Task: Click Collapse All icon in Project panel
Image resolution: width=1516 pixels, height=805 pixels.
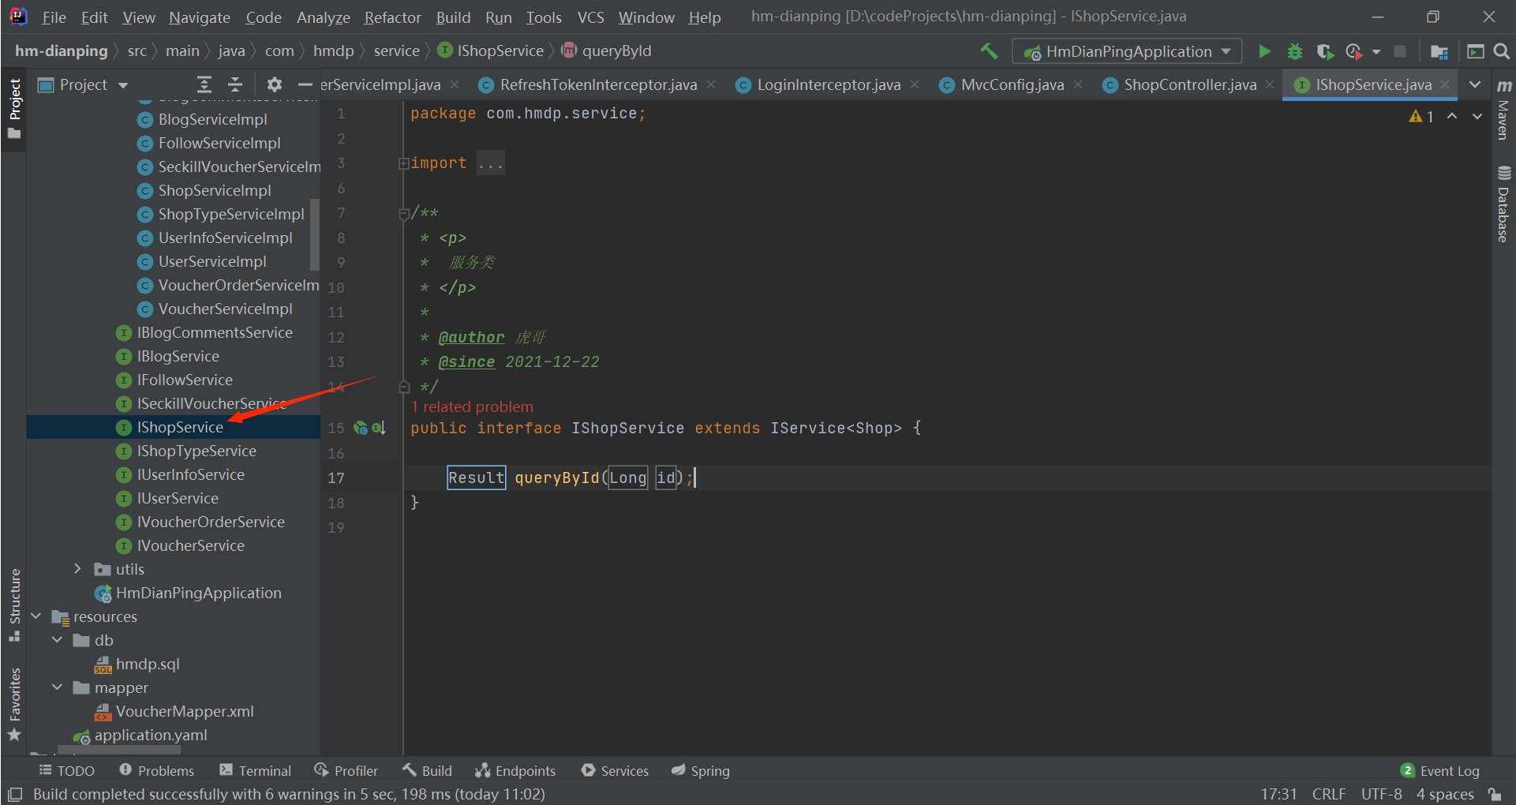Action: 235,84
